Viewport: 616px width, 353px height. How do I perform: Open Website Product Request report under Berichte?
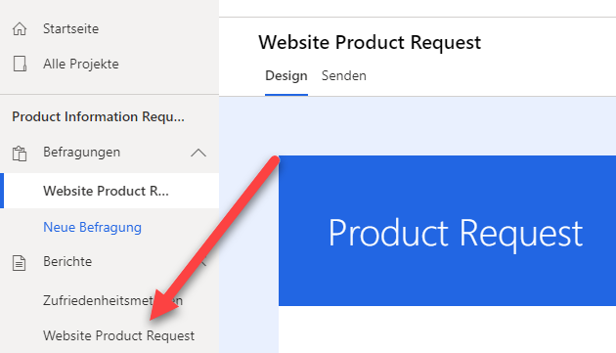coord(119,335)
